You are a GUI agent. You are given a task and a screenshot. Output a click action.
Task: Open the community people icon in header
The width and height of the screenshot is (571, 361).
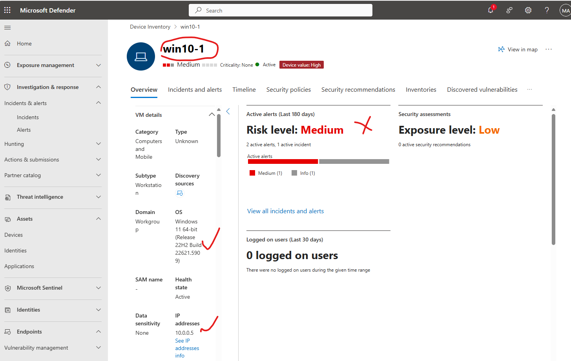509,11
